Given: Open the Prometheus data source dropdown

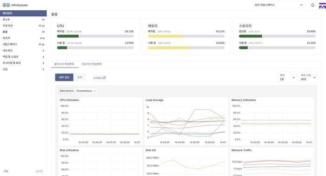Looking at the screenshot, I should tap(86, 91).
